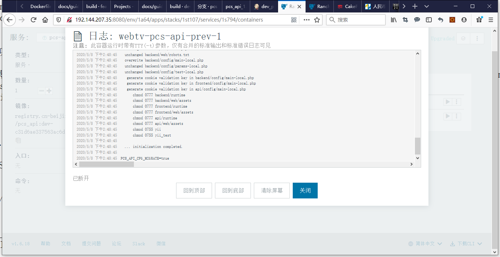Reload the current page
The image size is (500, 257).
click(34, 20)
